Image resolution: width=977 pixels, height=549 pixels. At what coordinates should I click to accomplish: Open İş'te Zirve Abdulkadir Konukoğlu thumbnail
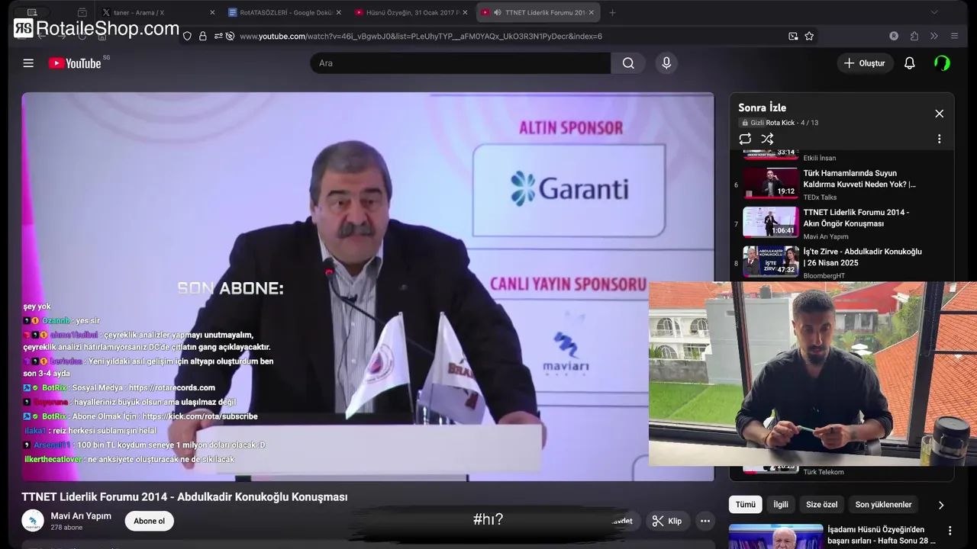(x=771, y=261)
